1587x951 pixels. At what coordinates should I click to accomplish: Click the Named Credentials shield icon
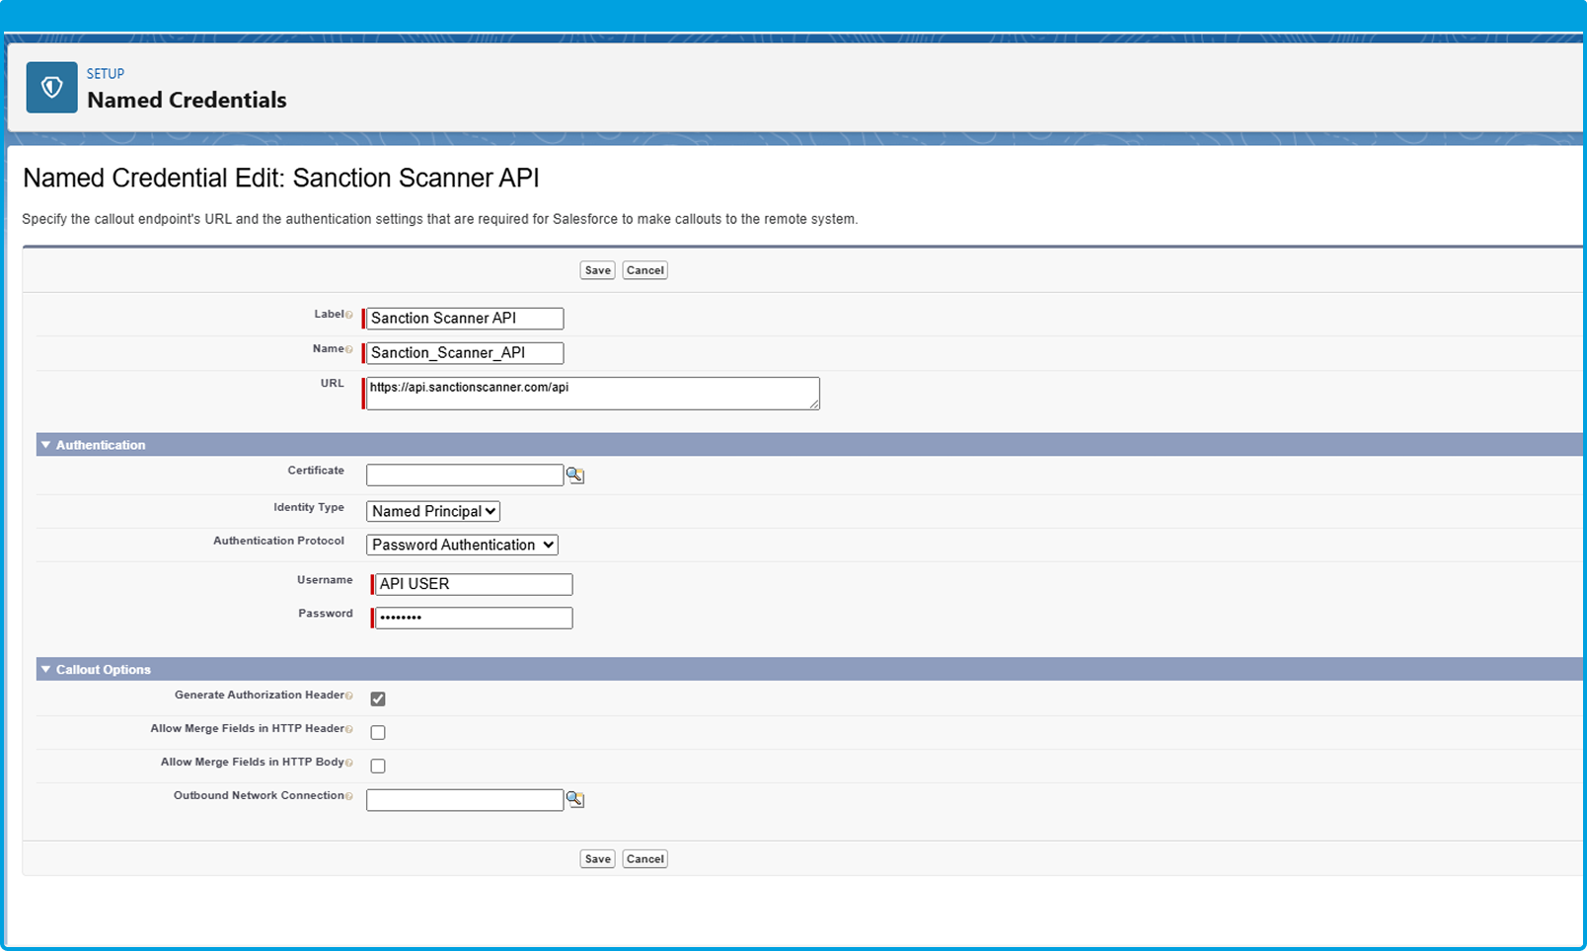[x=51, y=88]
